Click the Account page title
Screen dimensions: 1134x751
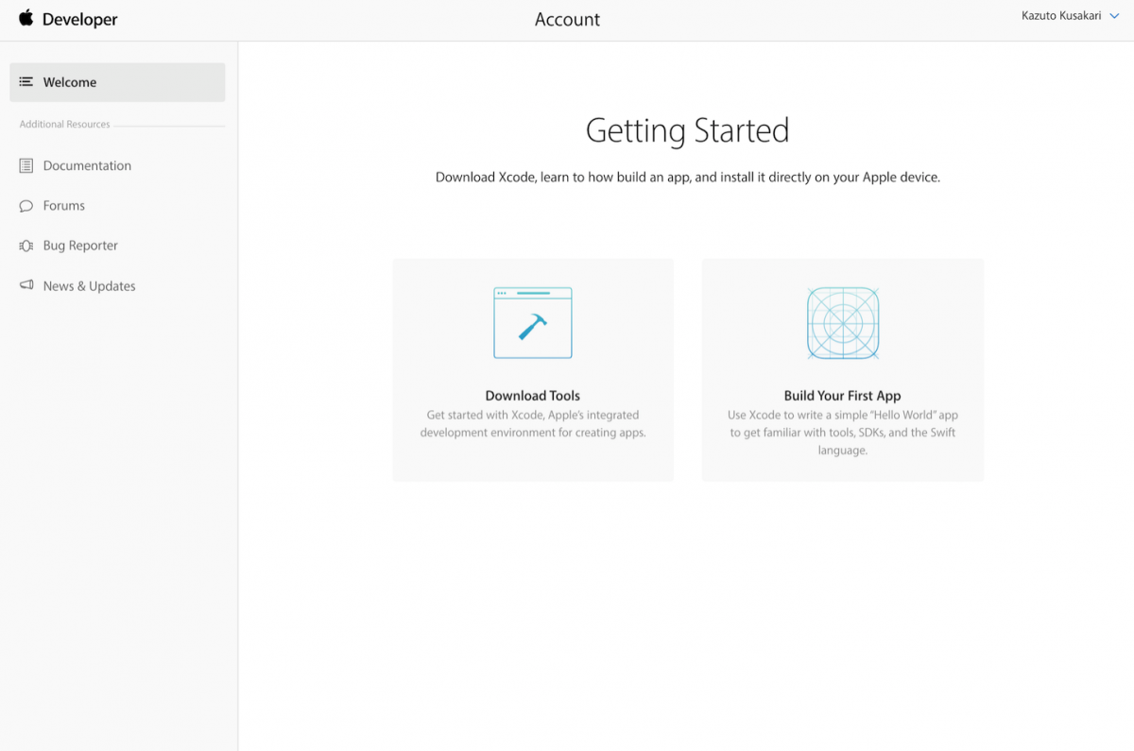point(567,18)
